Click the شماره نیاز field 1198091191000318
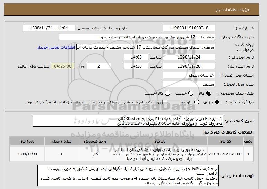Viewport: 267px width, 189px height. (189, 28)
